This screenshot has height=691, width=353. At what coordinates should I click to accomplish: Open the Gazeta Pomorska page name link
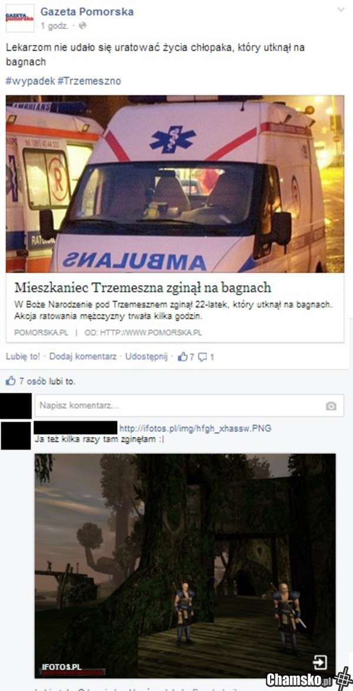coord(87,12)
